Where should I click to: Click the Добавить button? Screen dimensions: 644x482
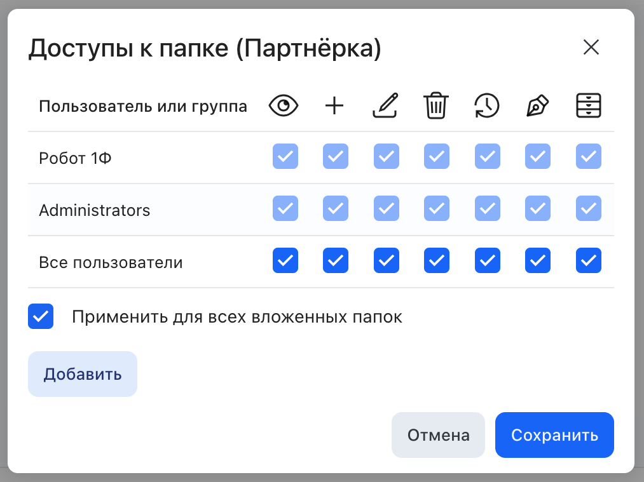click(x=83, y=374)
